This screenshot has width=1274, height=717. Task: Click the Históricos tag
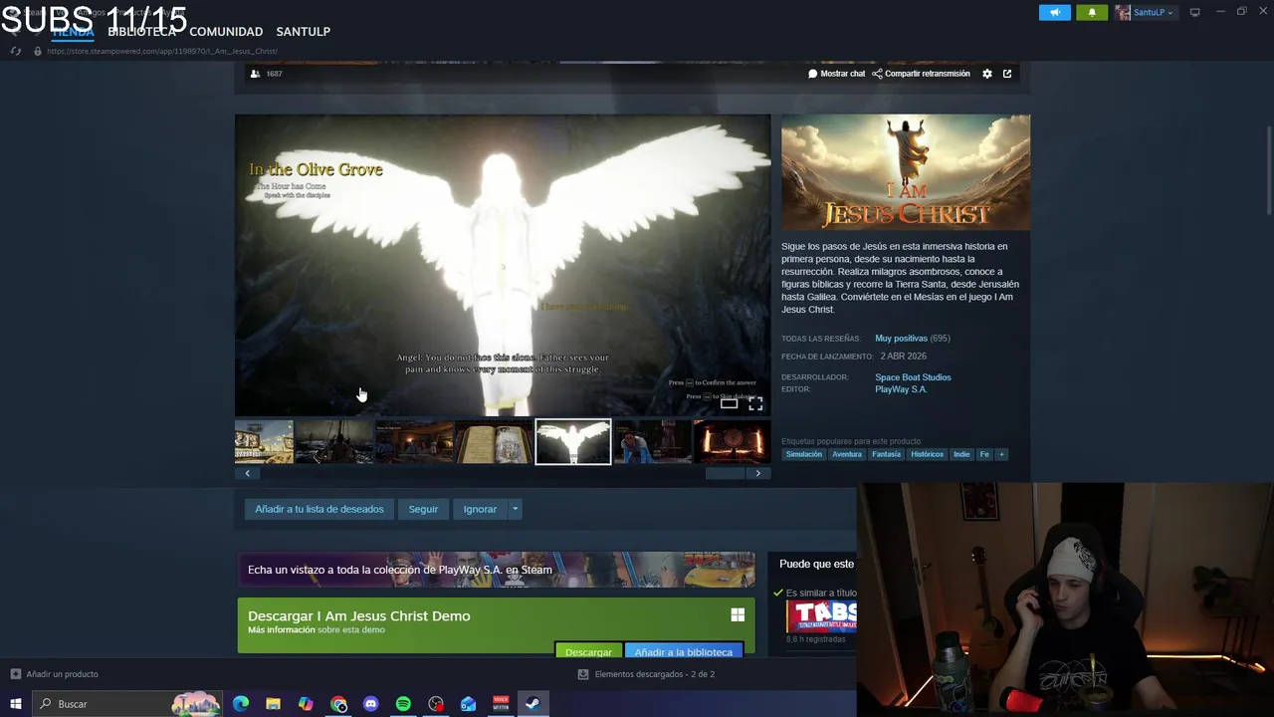tap(927, 454)
